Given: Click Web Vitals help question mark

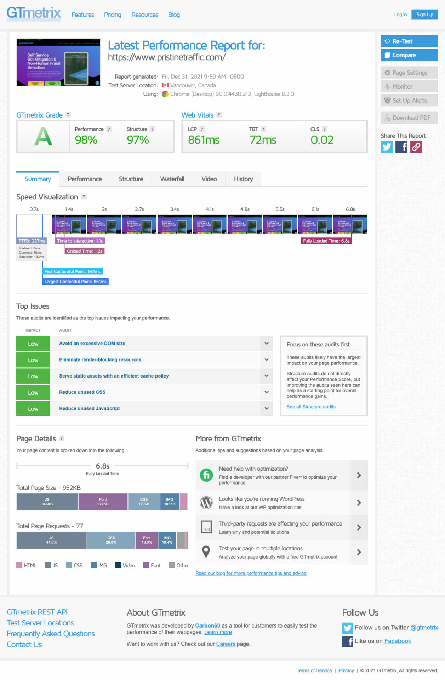Looking at the screenshot, I should [219, 115].
